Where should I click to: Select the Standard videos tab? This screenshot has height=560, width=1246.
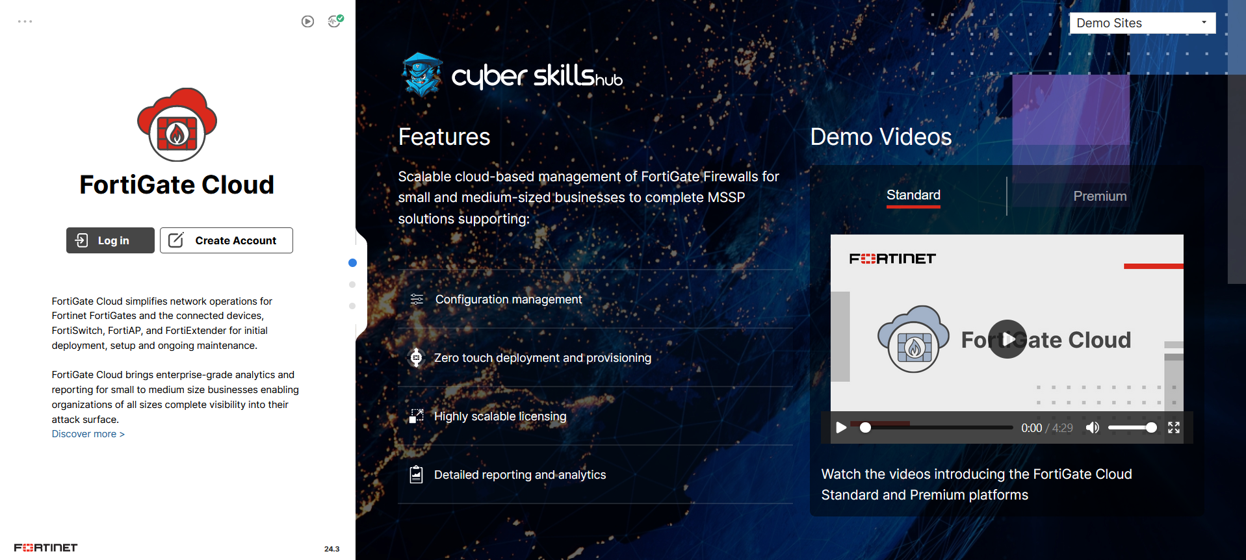913,196
